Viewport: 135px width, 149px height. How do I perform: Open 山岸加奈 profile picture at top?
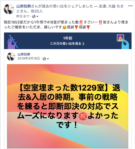[x=9, y=9]
